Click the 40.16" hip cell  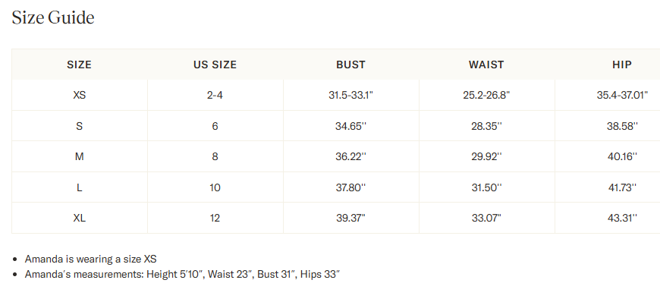click(x=622, y=156)
